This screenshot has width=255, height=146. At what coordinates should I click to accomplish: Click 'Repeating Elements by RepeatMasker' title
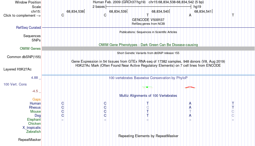[148, 136]
